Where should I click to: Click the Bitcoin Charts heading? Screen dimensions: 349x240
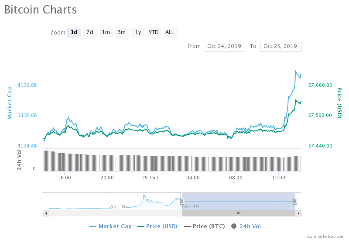click(41, 10)
